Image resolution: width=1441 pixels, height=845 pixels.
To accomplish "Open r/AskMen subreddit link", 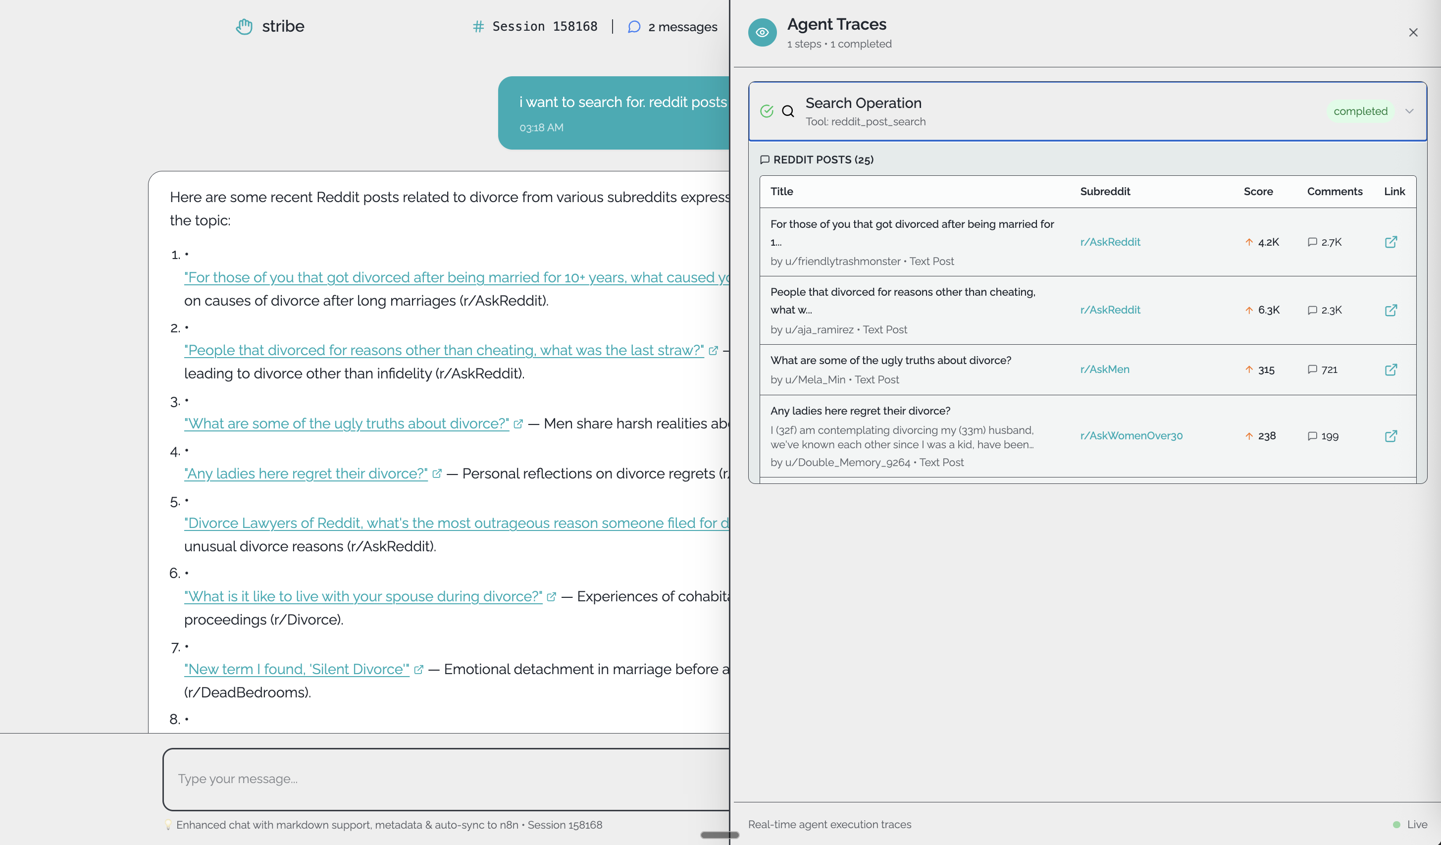I will coord(1104,370).
